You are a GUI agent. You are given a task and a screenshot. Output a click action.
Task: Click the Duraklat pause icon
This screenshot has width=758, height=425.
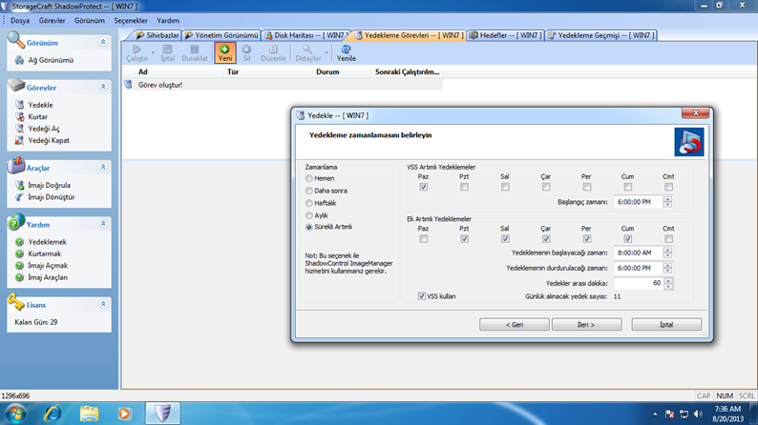pos(195,50)
